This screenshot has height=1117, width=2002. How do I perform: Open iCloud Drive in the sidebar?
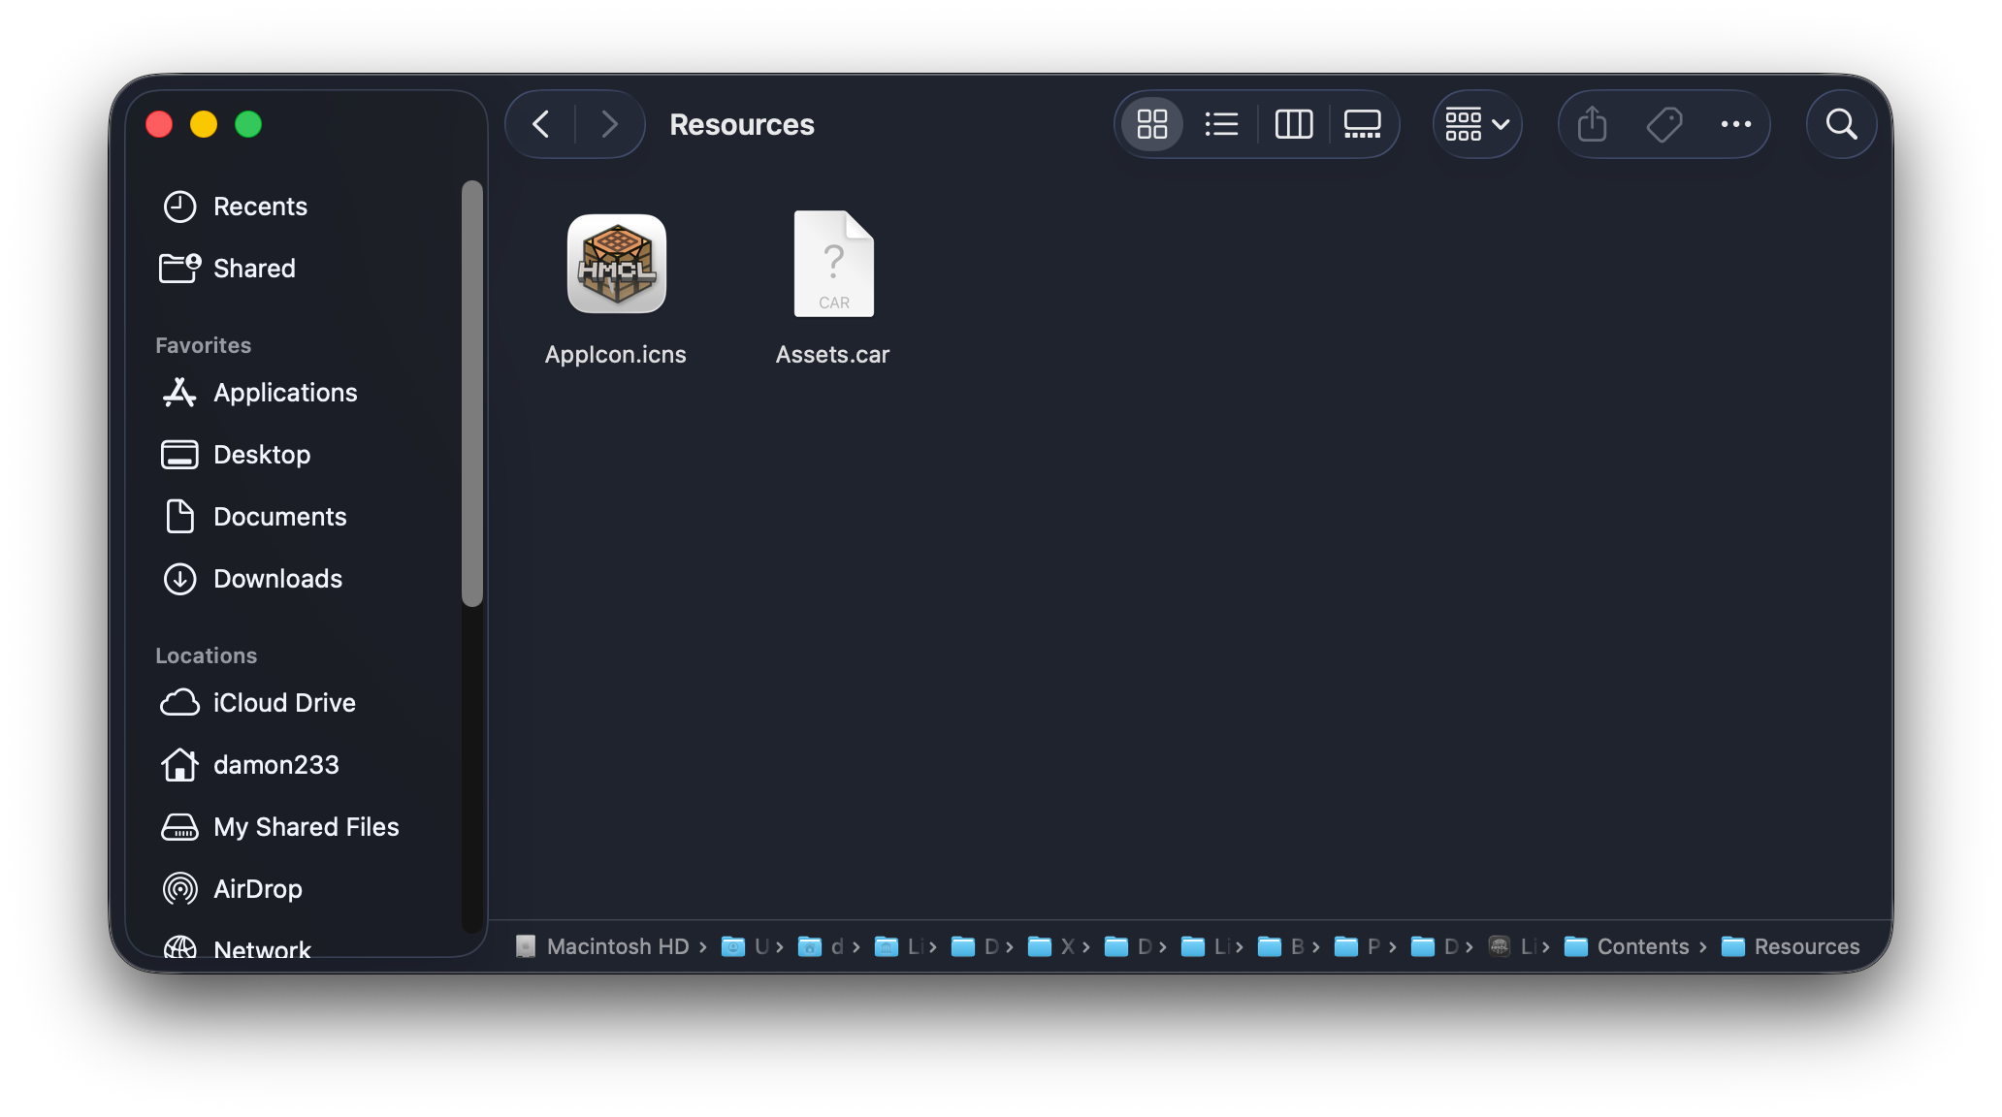(283, 703)
